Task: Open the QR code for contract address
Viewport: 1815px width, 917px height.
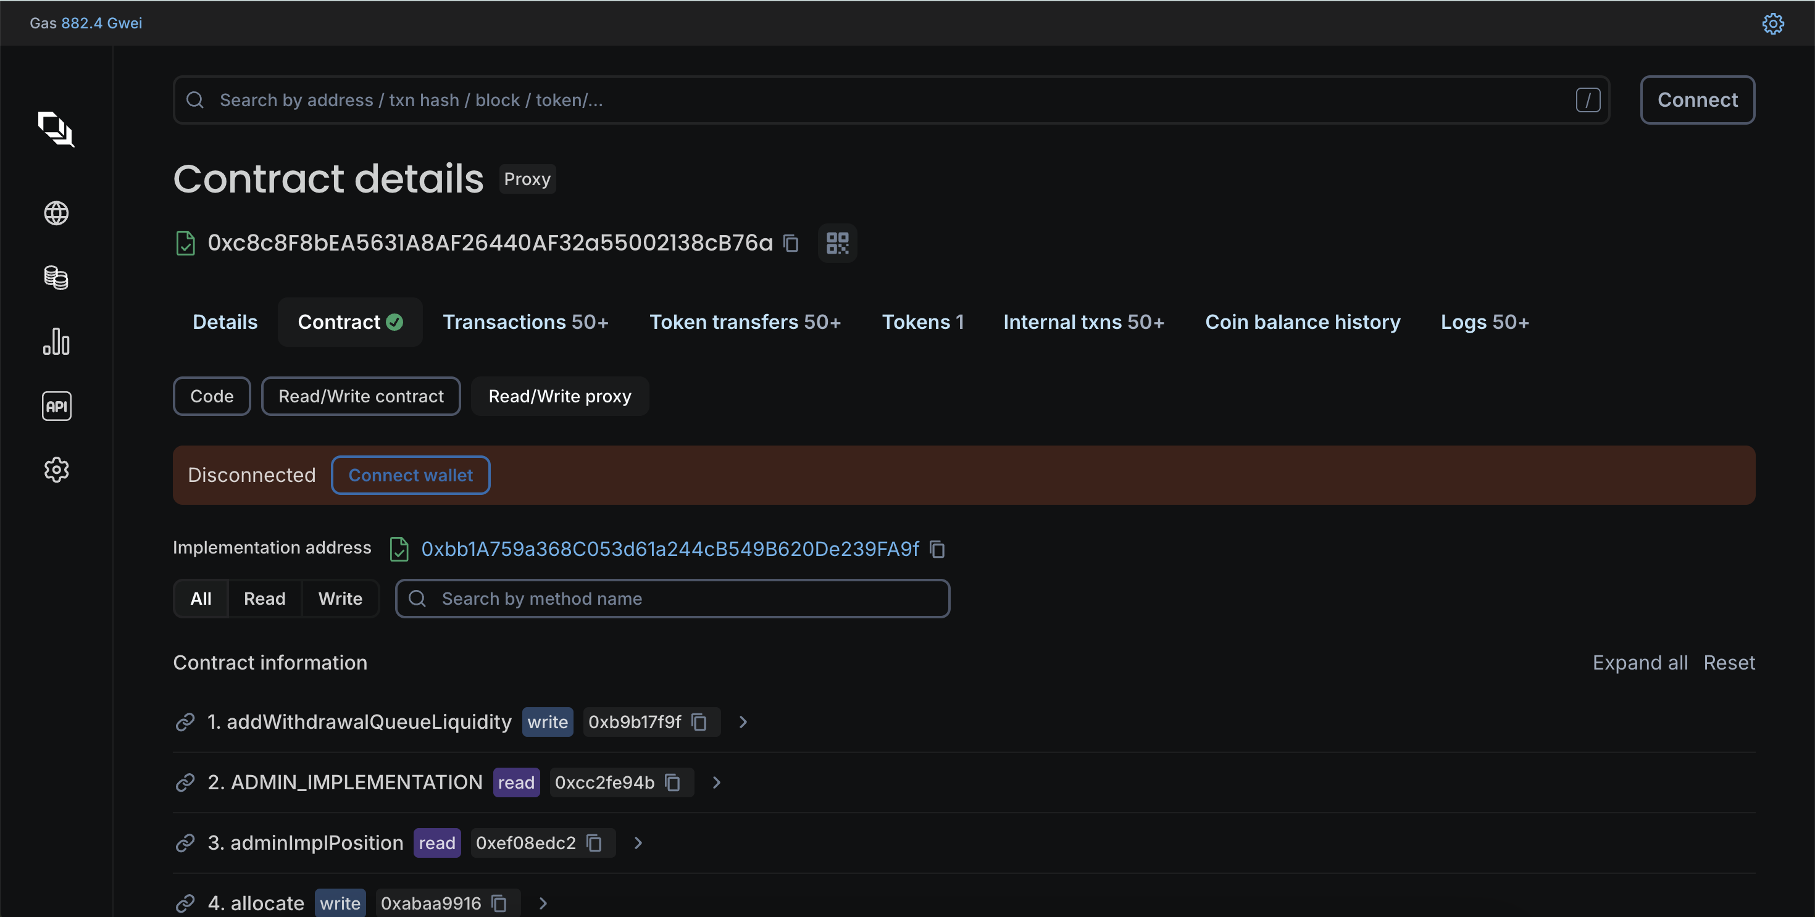Action: [x=837, y=243]
